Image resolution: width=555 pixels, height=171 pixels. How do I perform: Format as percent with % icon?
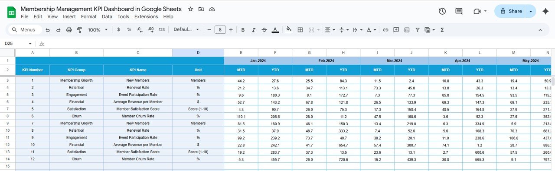pyautogui.click(x=129, y=30)
